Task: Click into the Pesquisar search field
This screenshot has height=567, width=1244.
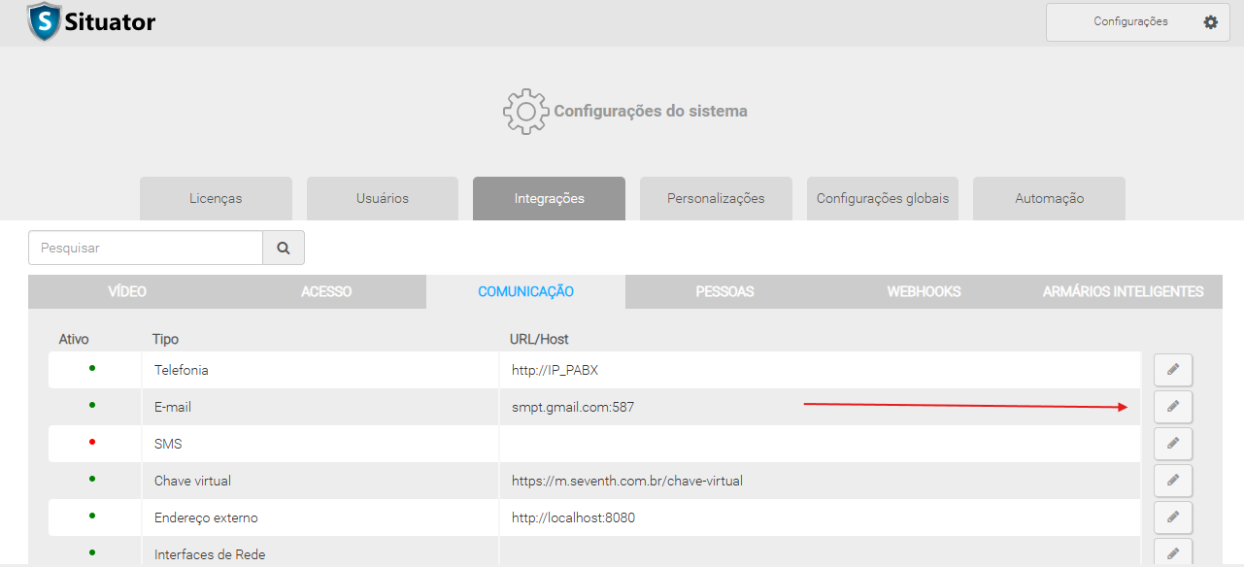Action: click(146, 248)
